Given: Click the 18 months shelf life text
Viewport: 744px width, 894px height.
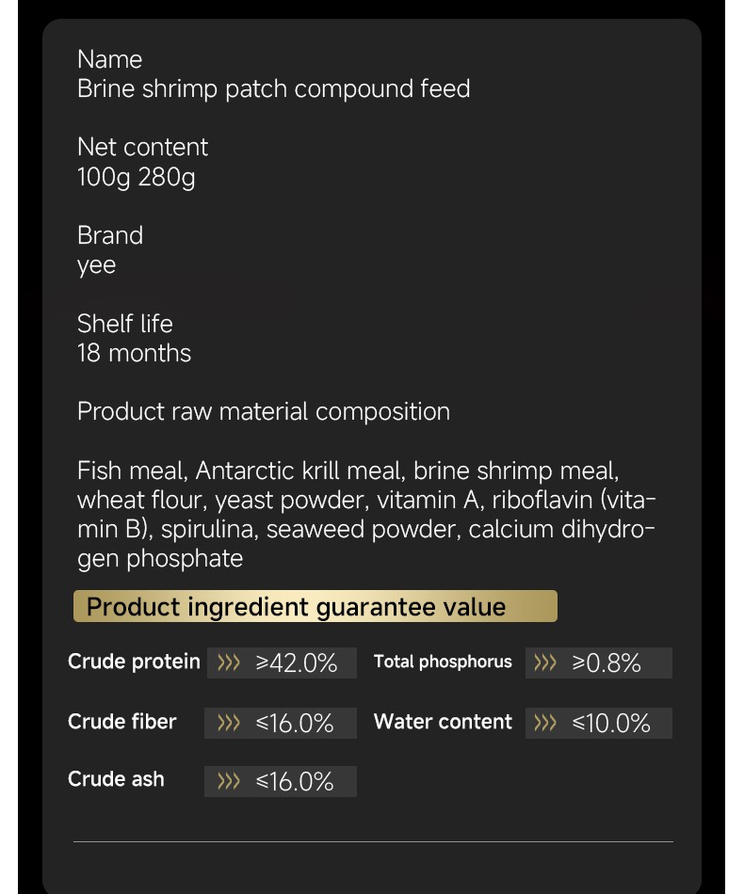Looking at the screenshot, I should point(134,354).
